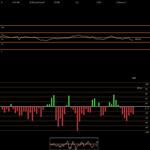
Task: Click the 39 label inside the mini chart
Action: click(97, 142)
